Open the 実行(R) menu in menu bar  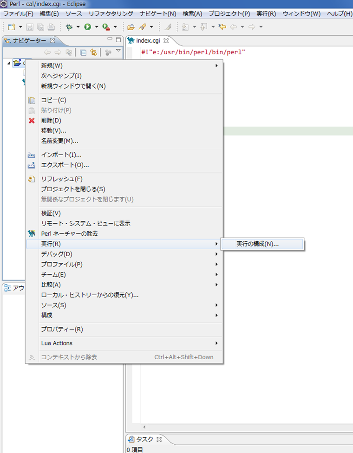tap(266, 14)
